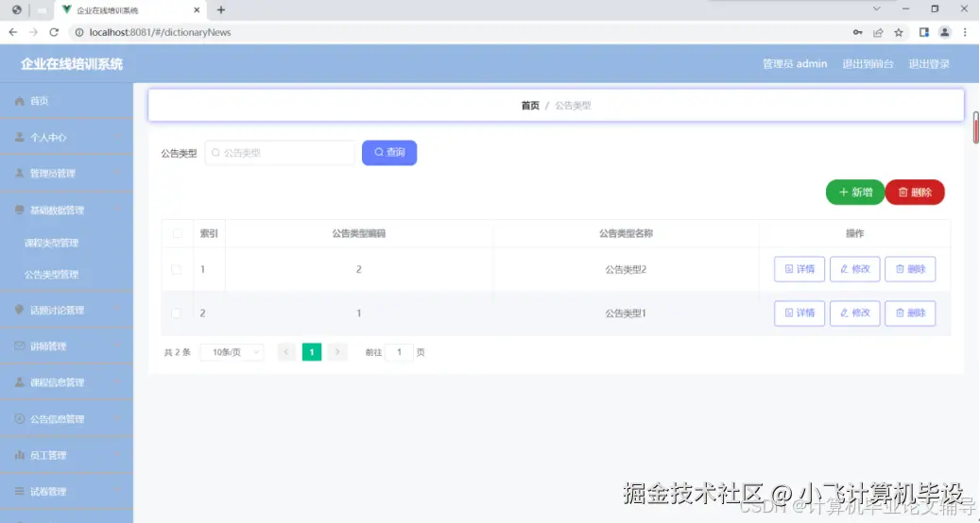Click 退出登录 in header
The height and width of the screenshot is (523, 980).
[x=929, y=63]
